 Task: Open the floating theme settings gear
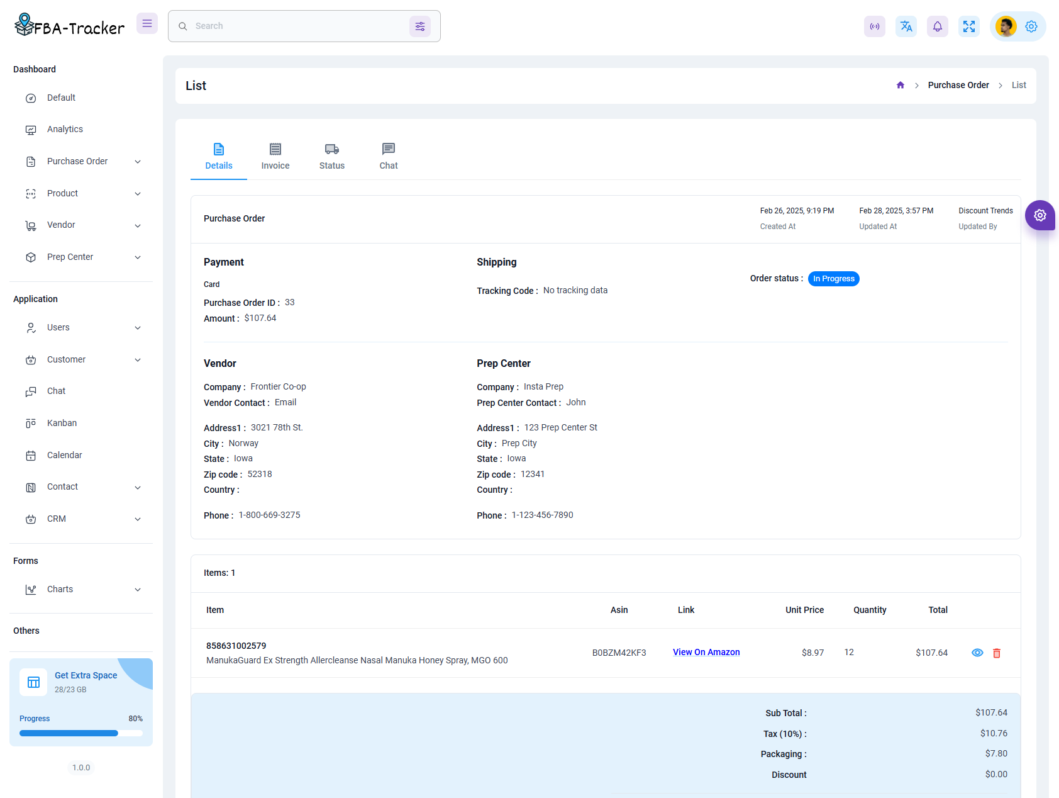click(x=1040, y=215)
